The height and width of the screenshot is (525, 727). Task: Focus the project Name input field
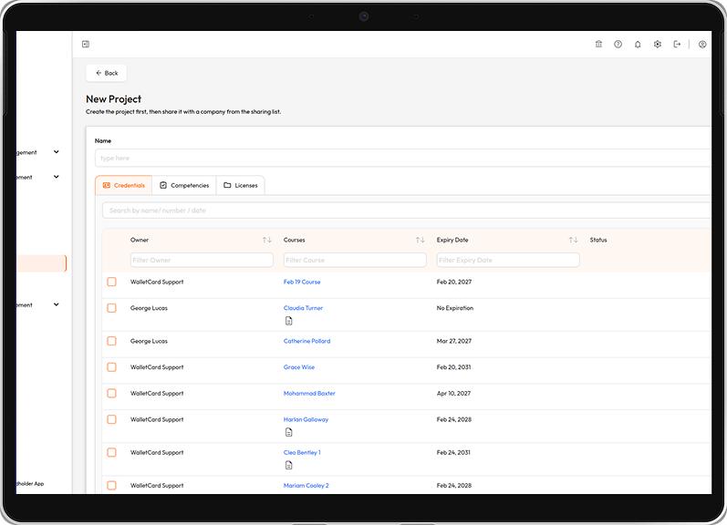[x=403, y=158]
